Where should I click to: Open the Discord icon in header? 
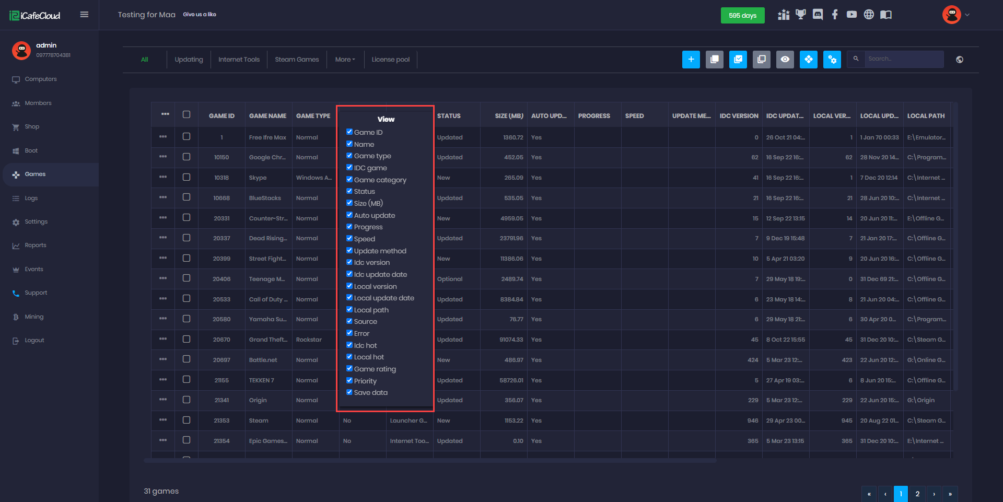(x=818, y=15)
